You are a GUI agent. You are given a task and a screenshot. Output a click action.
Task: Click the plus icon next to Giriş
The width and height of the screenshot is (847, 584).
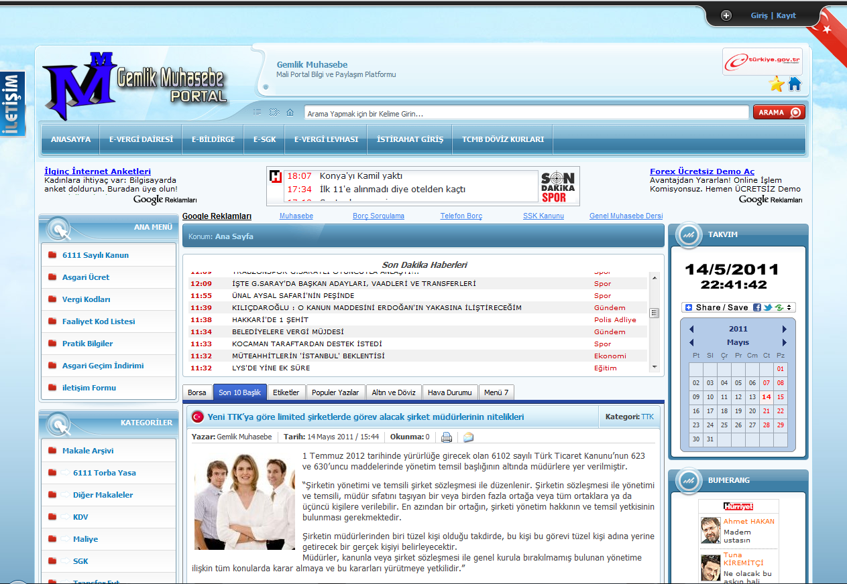[726, 15]
